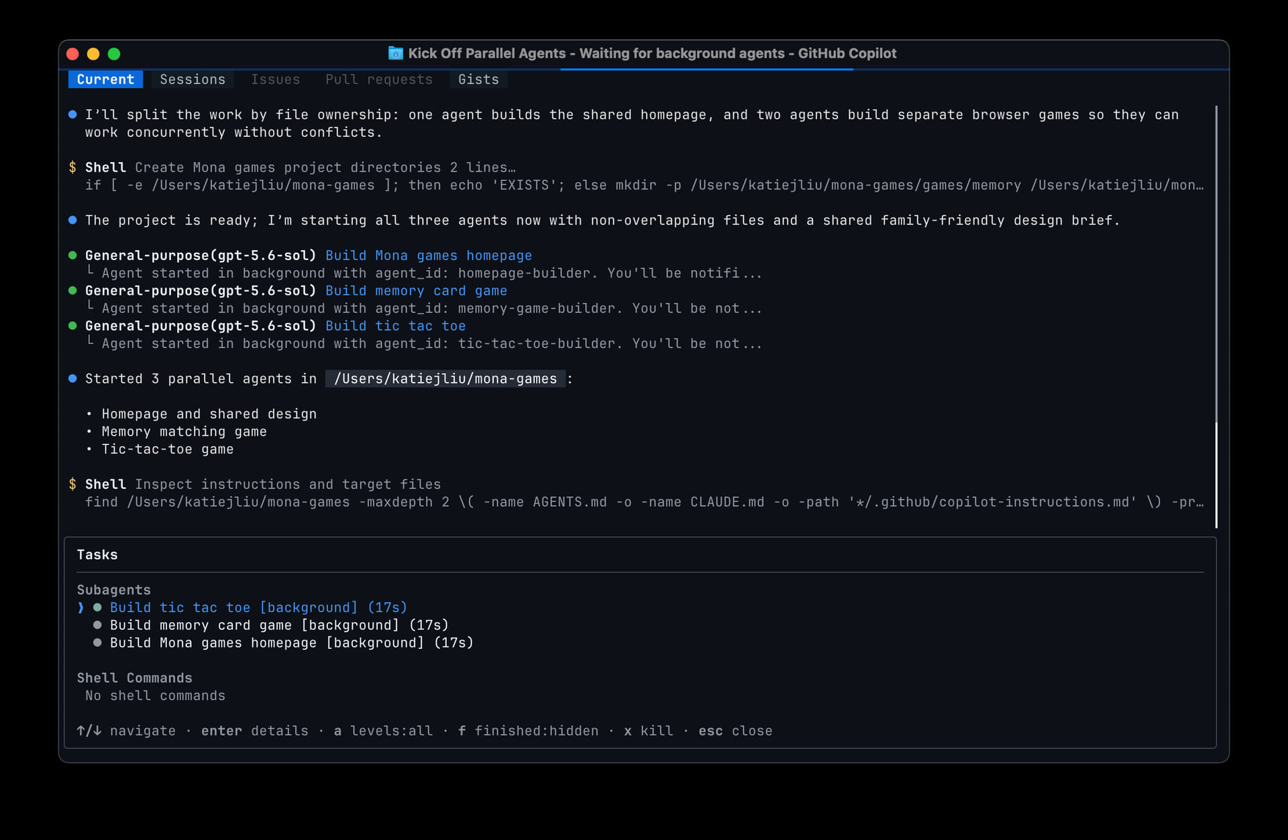
Task: Click the green zoom window button
Action: [x=114, y=54]
